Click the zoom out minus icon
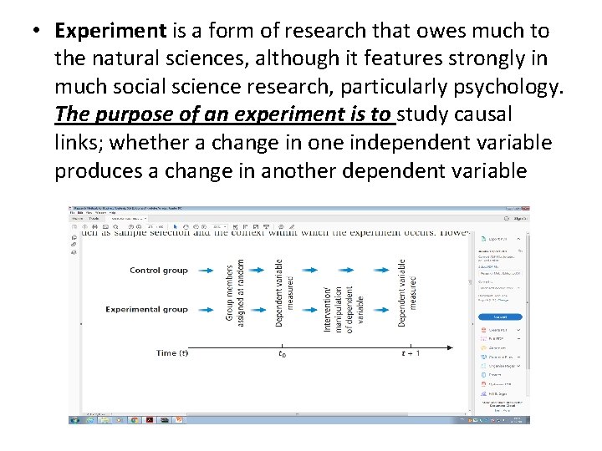Viewport: 602px width, 451px height. [x=196, y=227]
